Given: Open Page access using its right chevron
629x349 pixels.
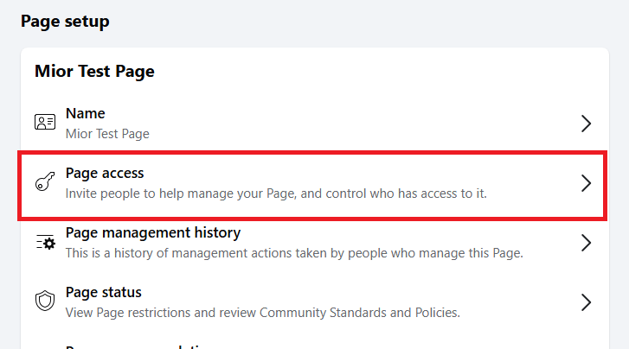Looking at the screenshot, I should 586,183.
